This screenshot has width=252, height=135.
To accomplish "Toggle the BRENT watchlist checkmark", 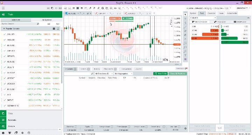I will (5, 100).
